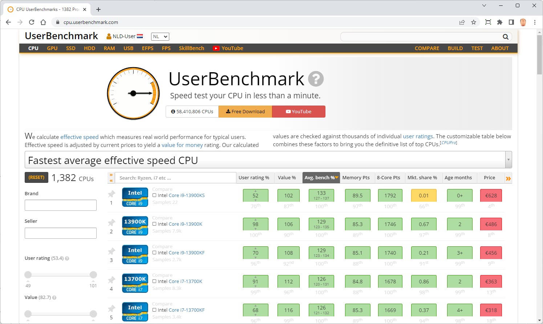Click the 'Search: Ryzen, i7 etc' field
This screenshot has height=324, width=543.
(x=176, y=178)
